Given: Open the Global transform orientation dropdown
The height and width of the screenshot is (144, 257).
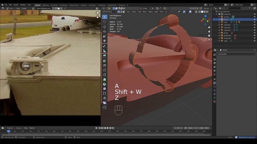Looking at the screenshot, I should pos(145,8).
